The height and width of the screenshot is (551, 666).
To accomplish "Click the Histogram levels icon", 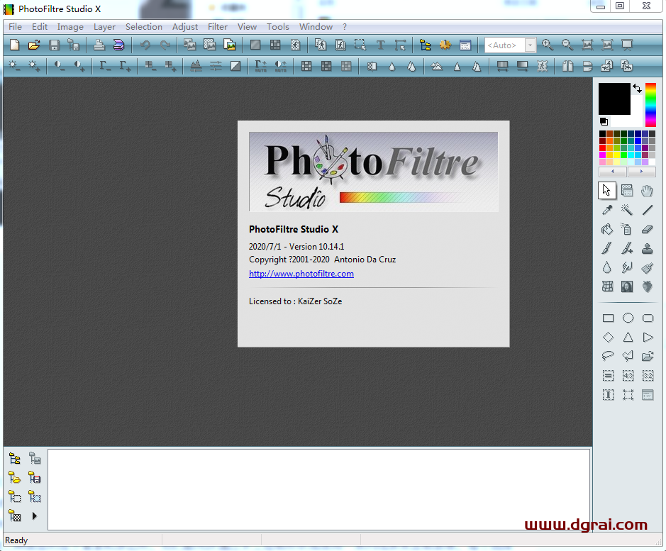I will pos(196,66).
